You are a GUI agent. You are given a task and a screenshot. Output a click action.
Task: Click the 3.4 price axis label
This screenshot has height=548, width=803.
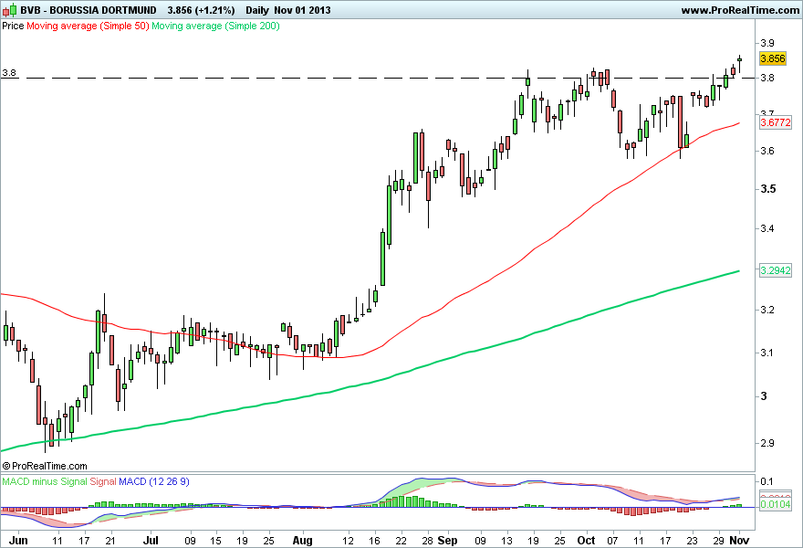767,228
